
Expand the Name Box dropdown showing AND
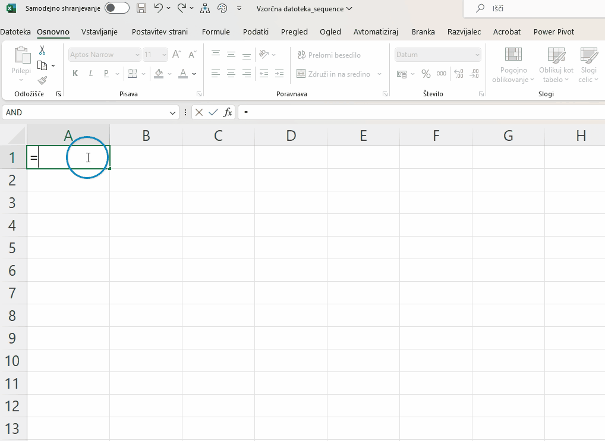[x=173, y=112]
